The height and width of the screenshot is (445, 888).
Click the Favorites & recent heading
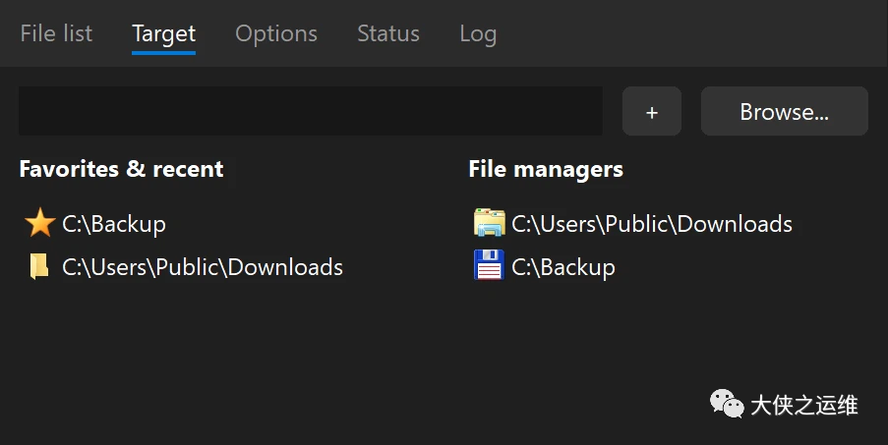[x=121, y=169]
